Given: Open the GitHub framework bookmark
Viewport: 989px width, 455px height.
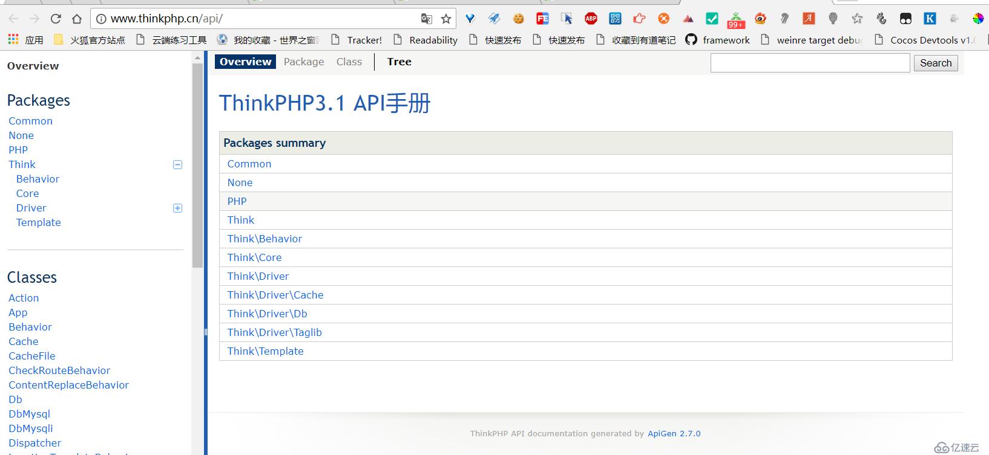Looking at the screenshot, I should (x=717, y=40).
